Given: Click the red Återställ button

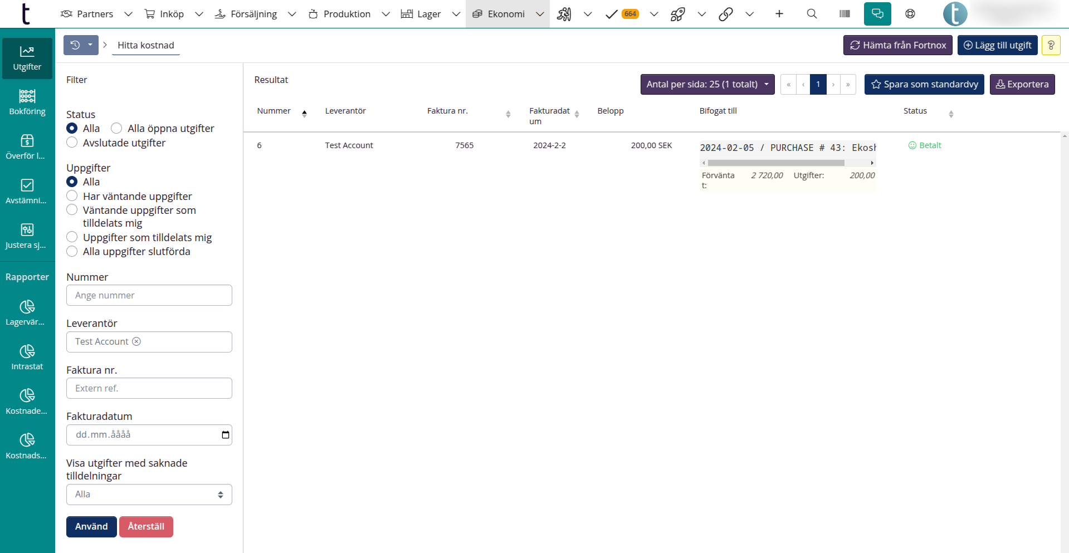Looking at the screenshot, I should click(x=146, y=527).
